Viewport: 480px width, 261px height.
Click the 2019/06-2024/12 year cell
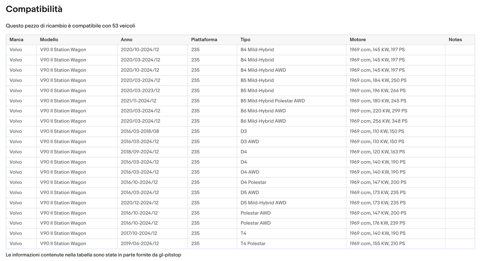[140, 243]
